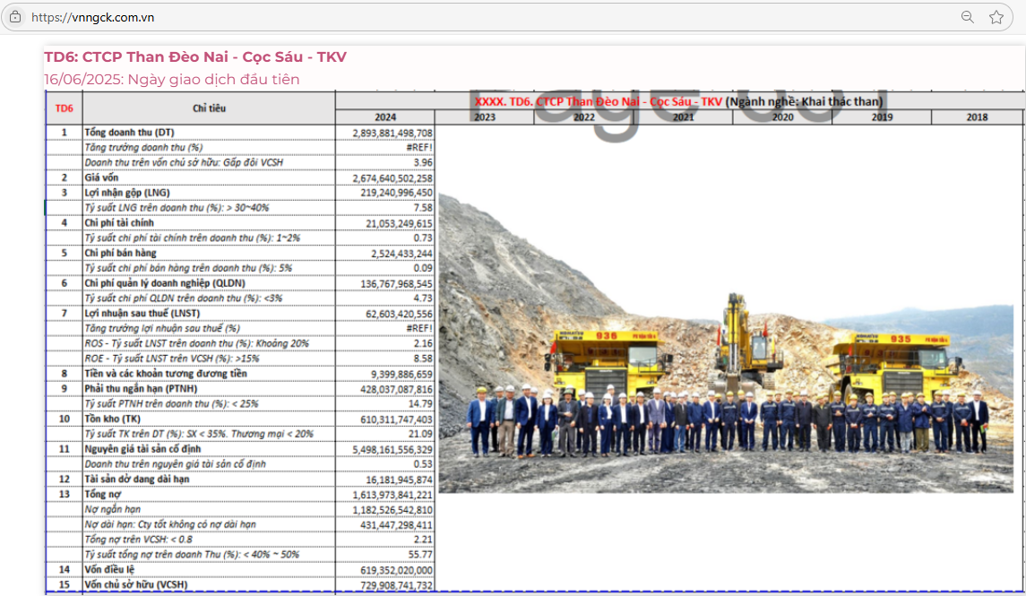Viewport: 1026px width, 596px height.
Task: Click value 5,498,161,556,329
Action: [392, 449]
